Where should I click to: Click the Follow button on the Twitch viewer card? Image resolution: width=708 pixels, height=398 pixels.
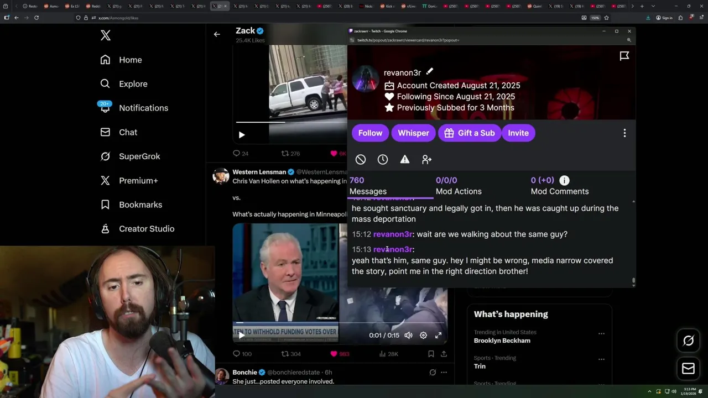pos(370,133)
